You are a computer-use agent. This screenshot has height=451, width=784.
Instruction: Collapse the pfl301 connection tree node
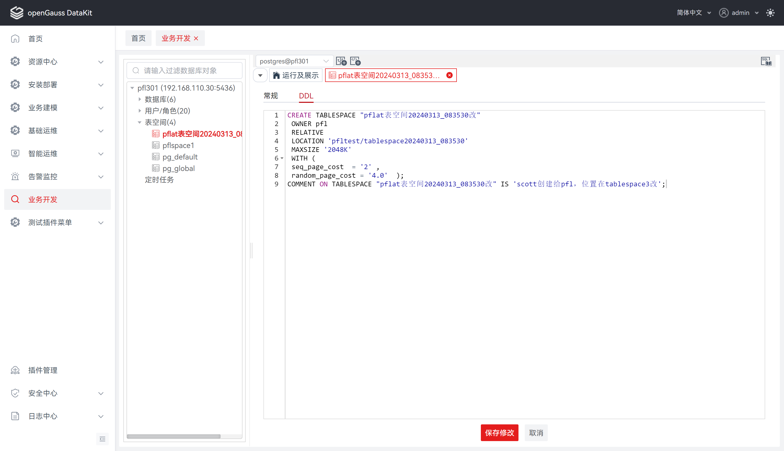click(x=132, y=88)
